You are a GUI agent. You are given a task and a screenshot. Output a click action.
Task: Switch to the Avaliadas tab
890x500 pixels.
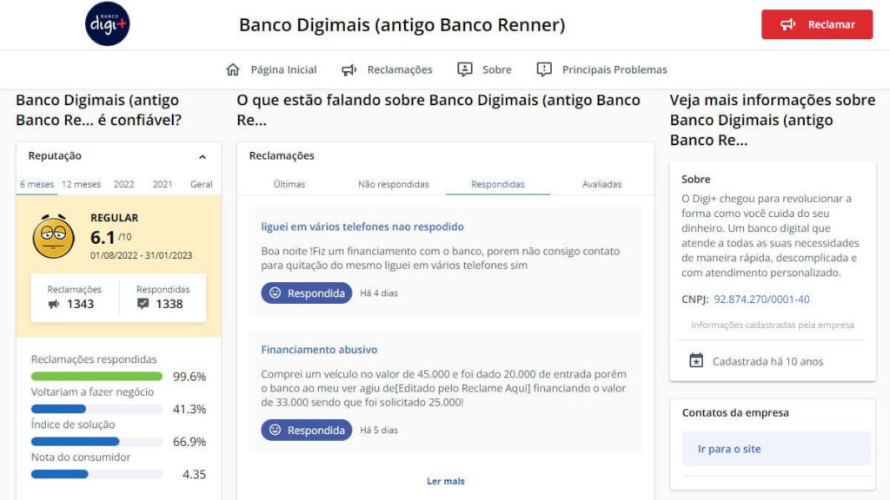(601, 184)
